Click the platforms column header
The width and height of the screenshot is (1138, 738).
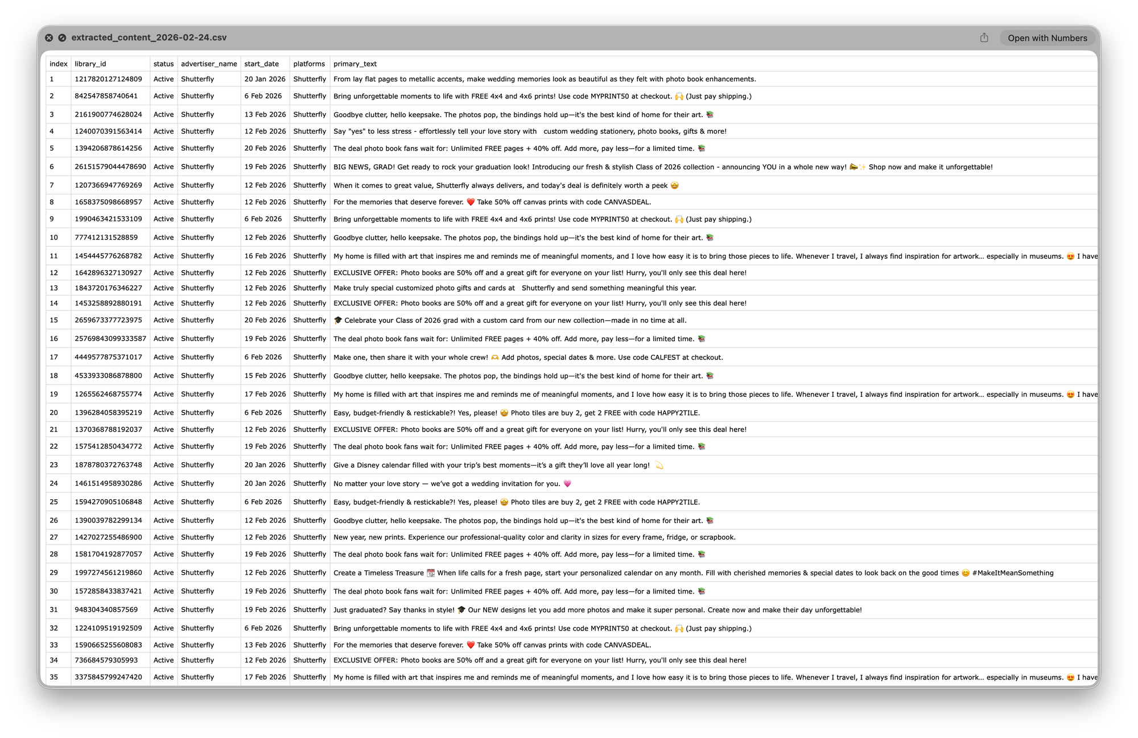pos(309,64)
